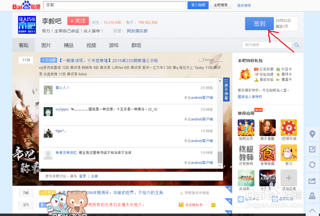Screen dimensions: 320x216
Task: Click the magnifier search icon in forum search
Action: pos(297,45)
